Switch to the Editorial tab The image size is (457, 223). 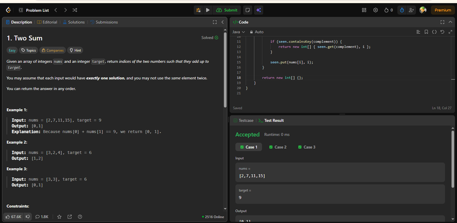pos(48,22)
